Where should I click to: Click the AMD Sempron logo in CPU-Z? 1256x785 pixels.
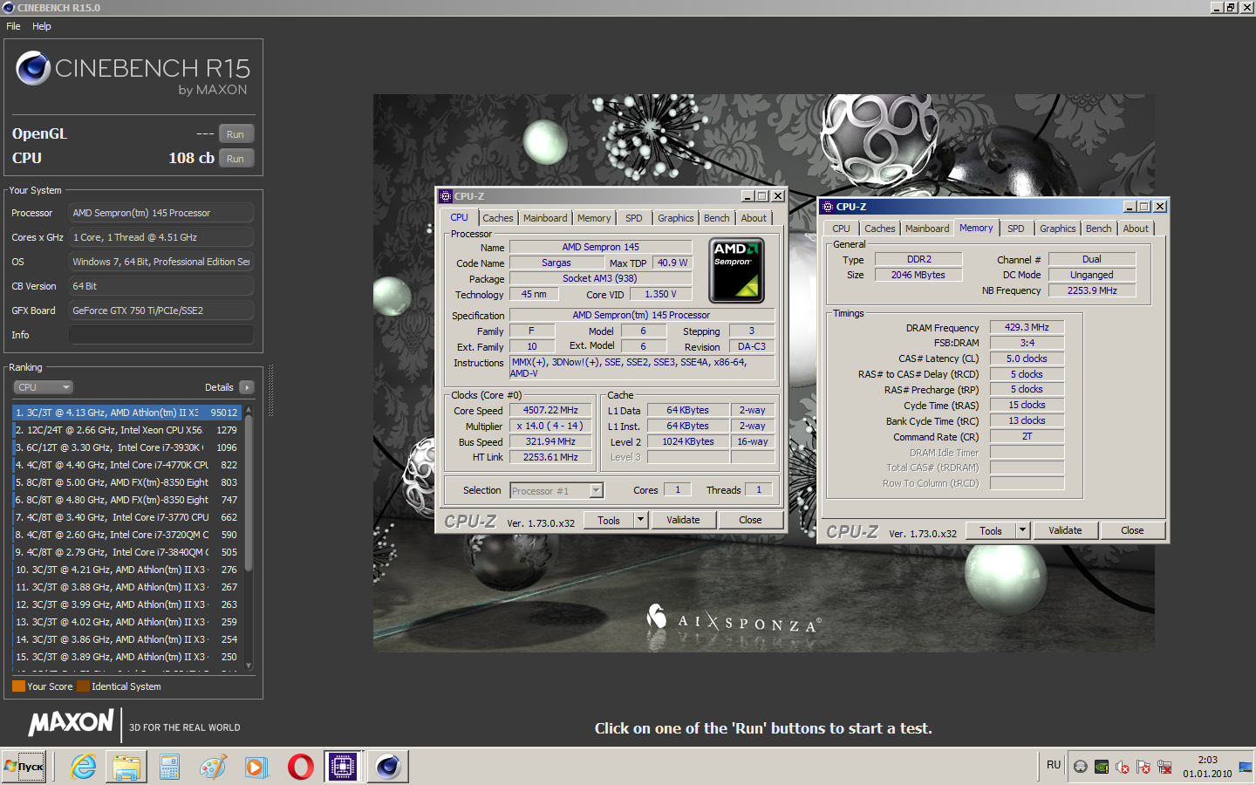pyautogui.click(x=737, y=270)
